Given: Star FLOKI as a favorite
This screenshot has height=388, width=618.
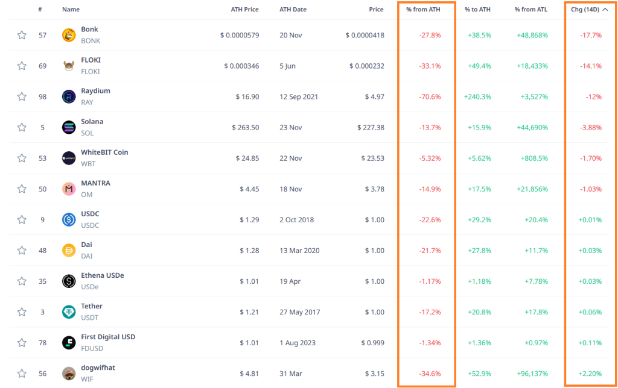Looking at the screenshot, I should pyautogui.click(x=22, y=66).
